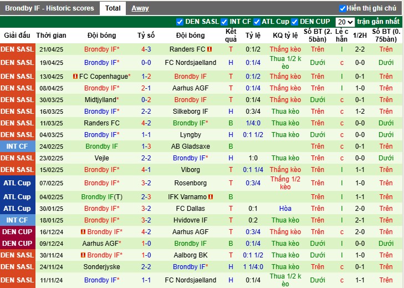Click the 0:2 odds on Hvidovre IF row
Screen dimensions: 404x288
click(253, 220)
